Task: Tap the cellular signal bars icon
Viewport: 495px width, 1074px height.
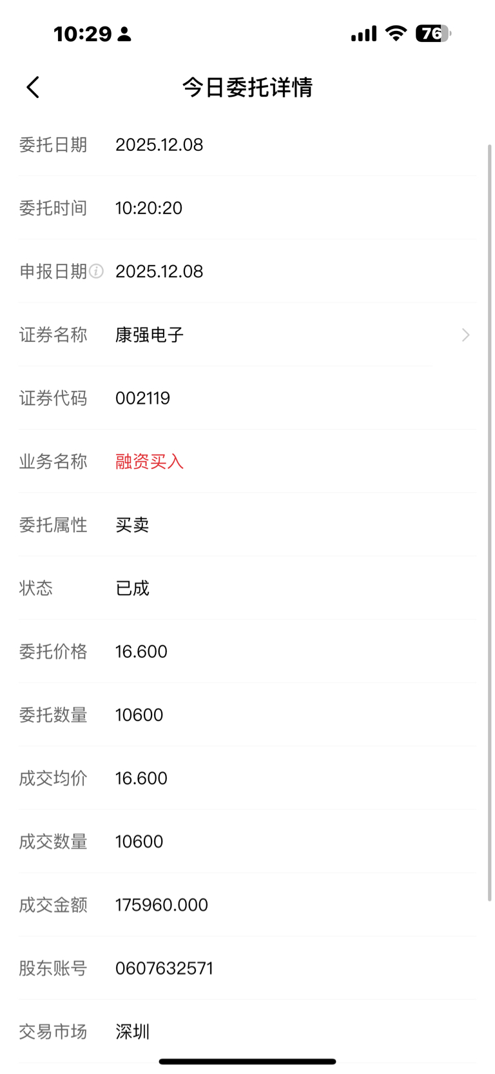Action: pyautogui.click(x=364, y=34)
